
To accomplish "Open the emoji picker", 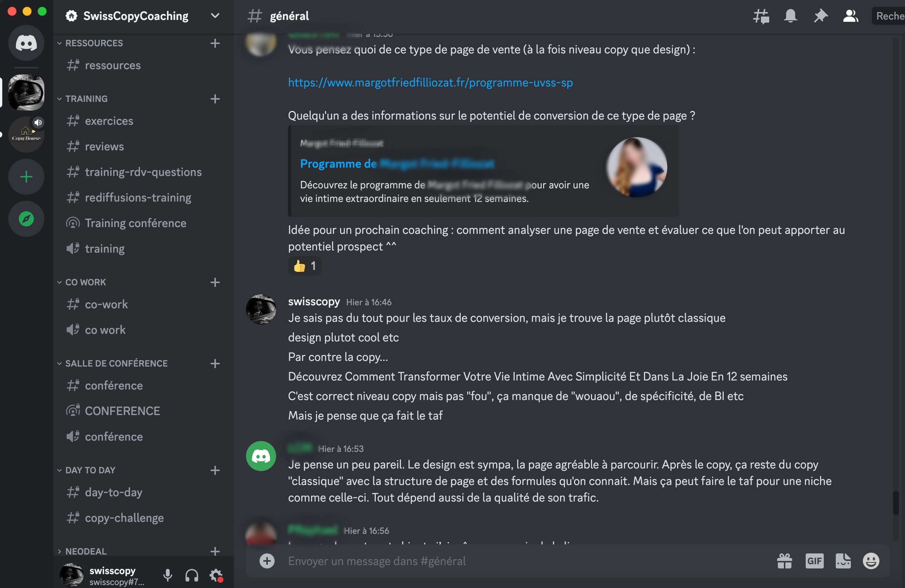I will (x=871, y=561).
